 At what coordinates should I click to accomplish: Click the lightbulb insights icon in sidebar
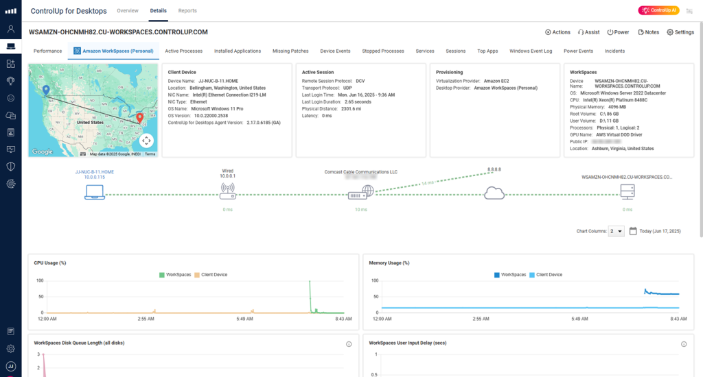(11, 81)
